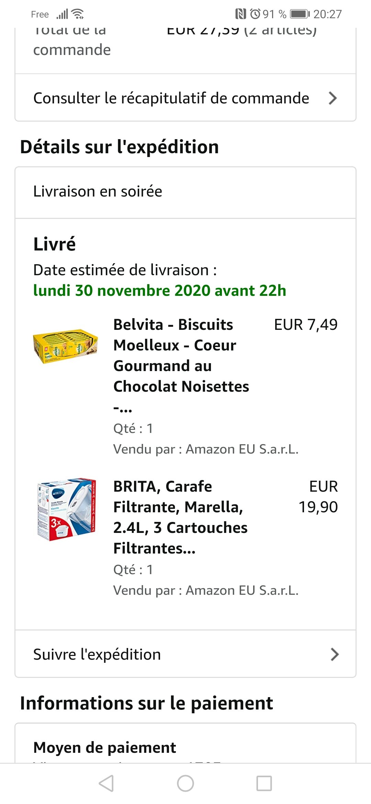View Belvita biscuits box thumbnail

[x=65, y=346]
